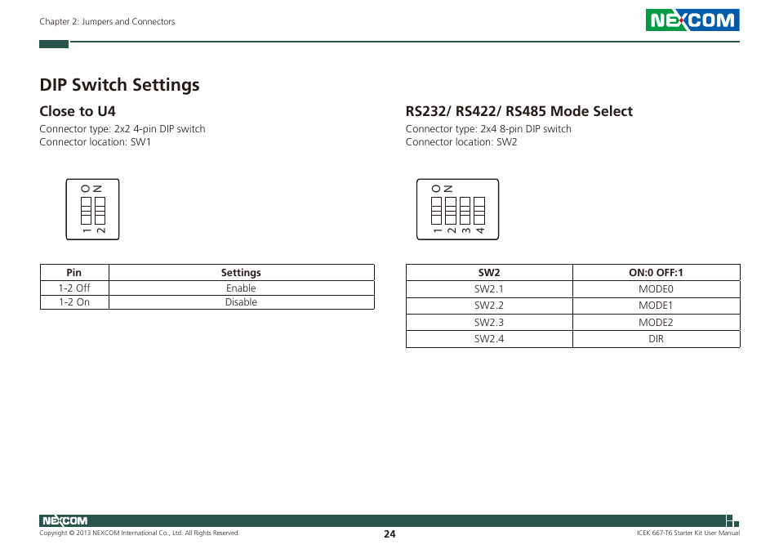Viewport: 779px width, 549px height.
Task: Click the 'SW2.4' table cell
Action: pyautogui.click(x=489, y=339)
